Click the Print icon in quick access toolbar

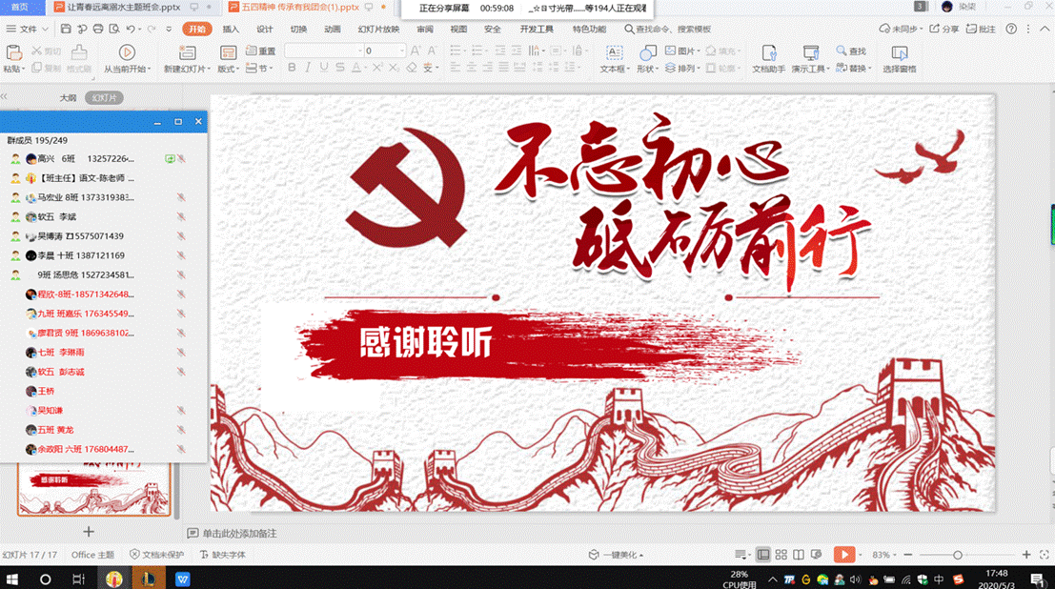(98, 29)
